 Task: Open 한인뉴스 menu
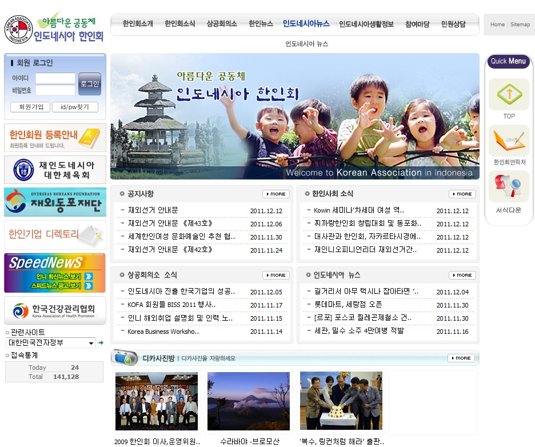click(261, 23)
